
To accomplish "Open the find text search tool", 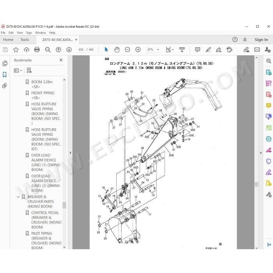I will tap(48, 50).
